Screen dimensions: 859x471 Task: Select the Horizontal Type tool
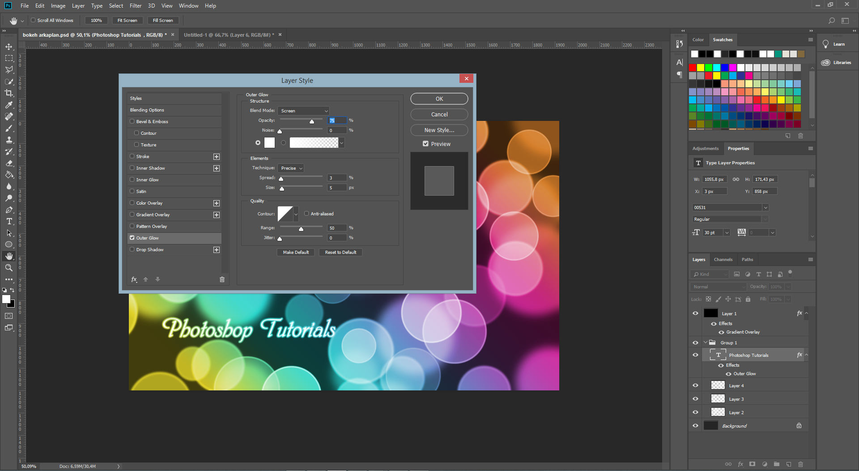click(x=9, y=221)
